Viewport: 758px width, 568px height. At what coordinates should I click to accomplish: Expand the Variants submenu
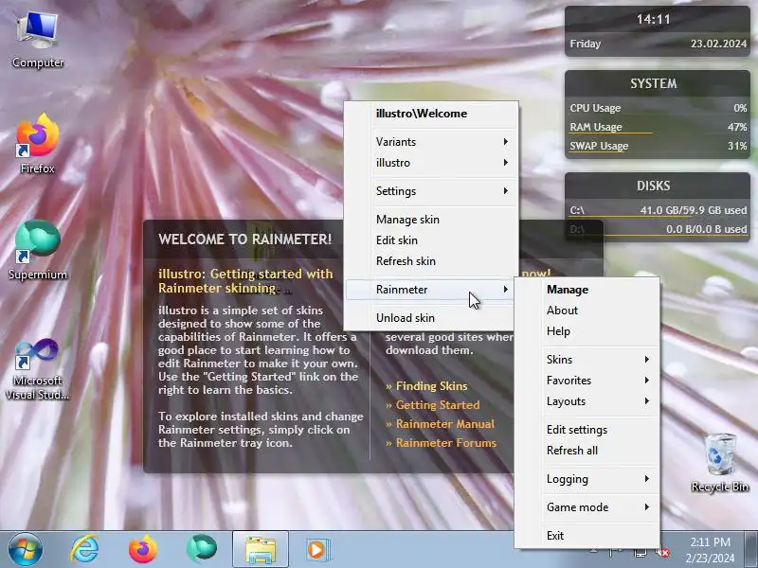pyautogui.click(x=431, y=141)
